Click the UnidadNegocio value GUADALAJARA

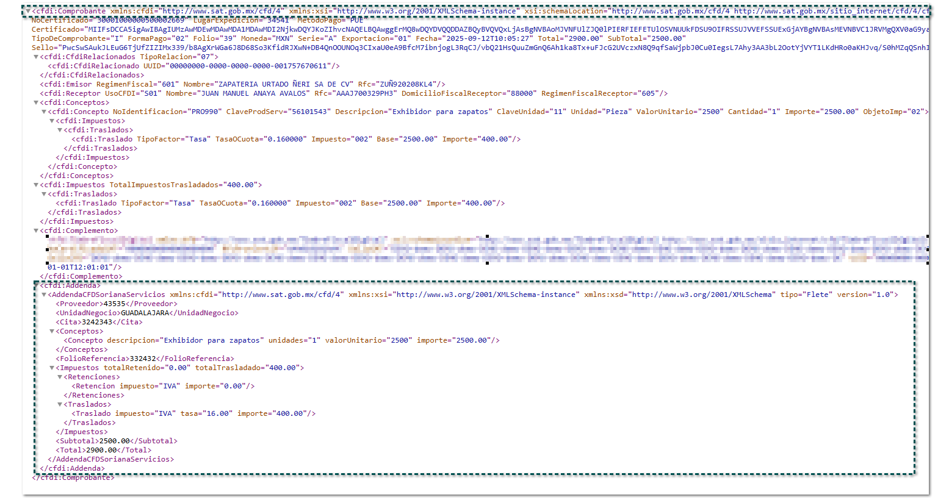tap(145, 313)
